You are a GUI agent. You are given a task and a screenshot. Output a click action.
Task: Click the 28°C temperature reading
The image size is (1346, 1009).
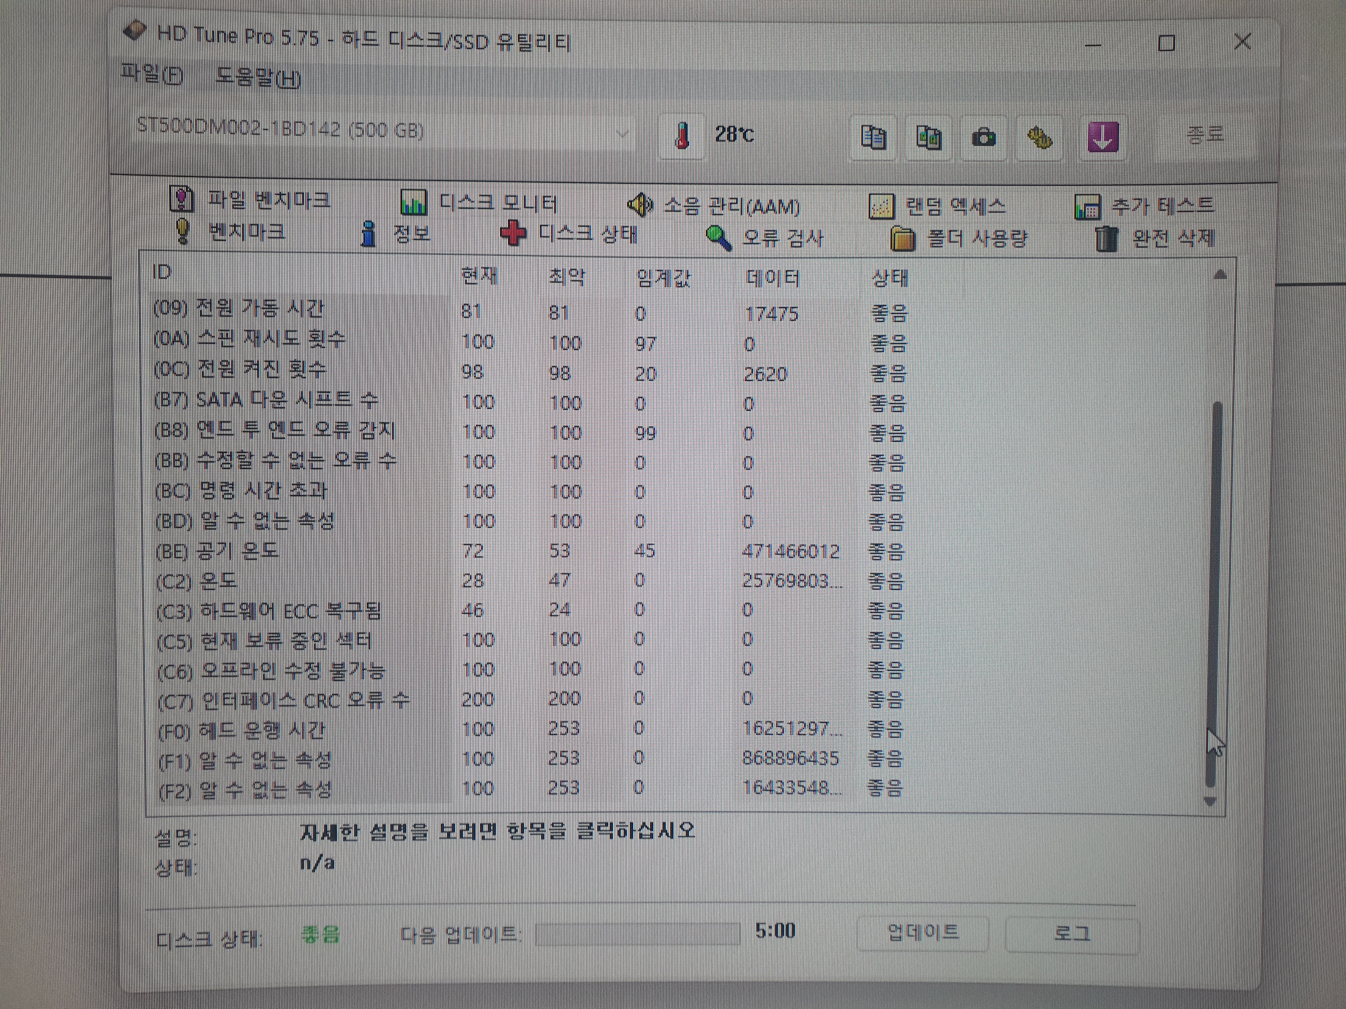[x=734, y=134]
